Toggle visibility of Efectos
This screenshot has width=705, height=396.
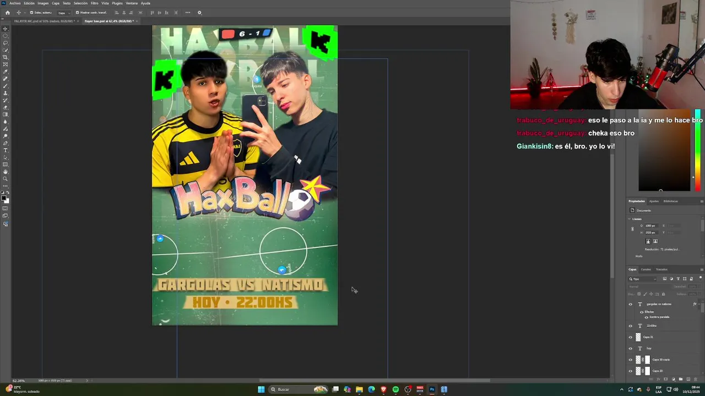tap(642, 312)
